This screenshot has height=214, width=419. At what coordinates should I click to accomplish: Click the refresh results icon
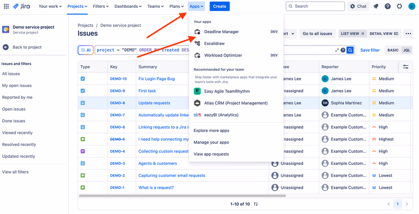tap(256, 204)
